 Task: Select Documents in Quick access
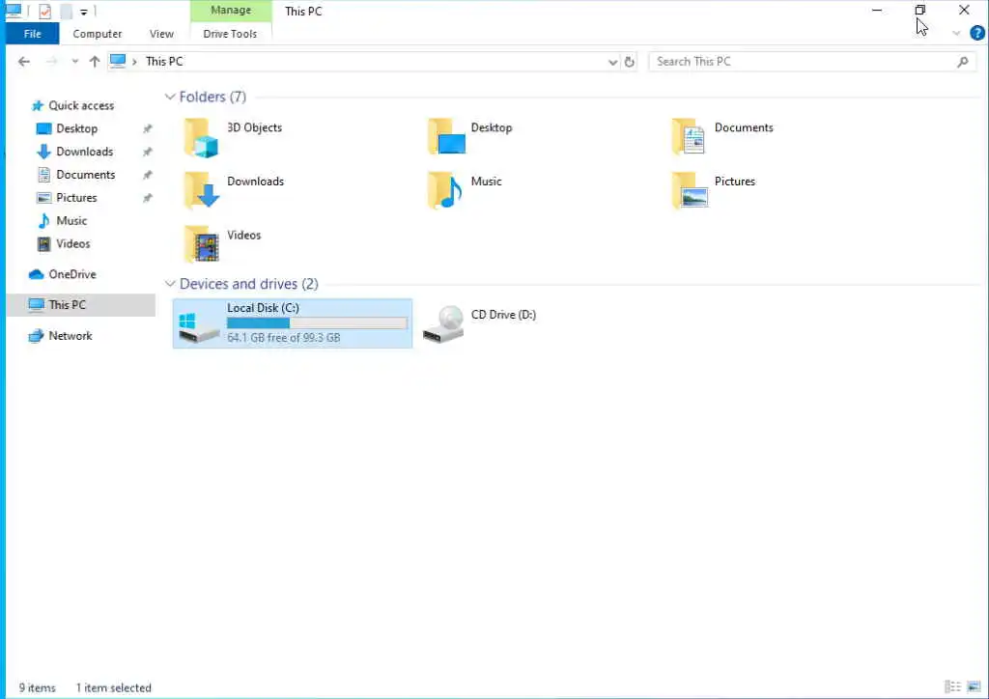(x=86, y=175)
